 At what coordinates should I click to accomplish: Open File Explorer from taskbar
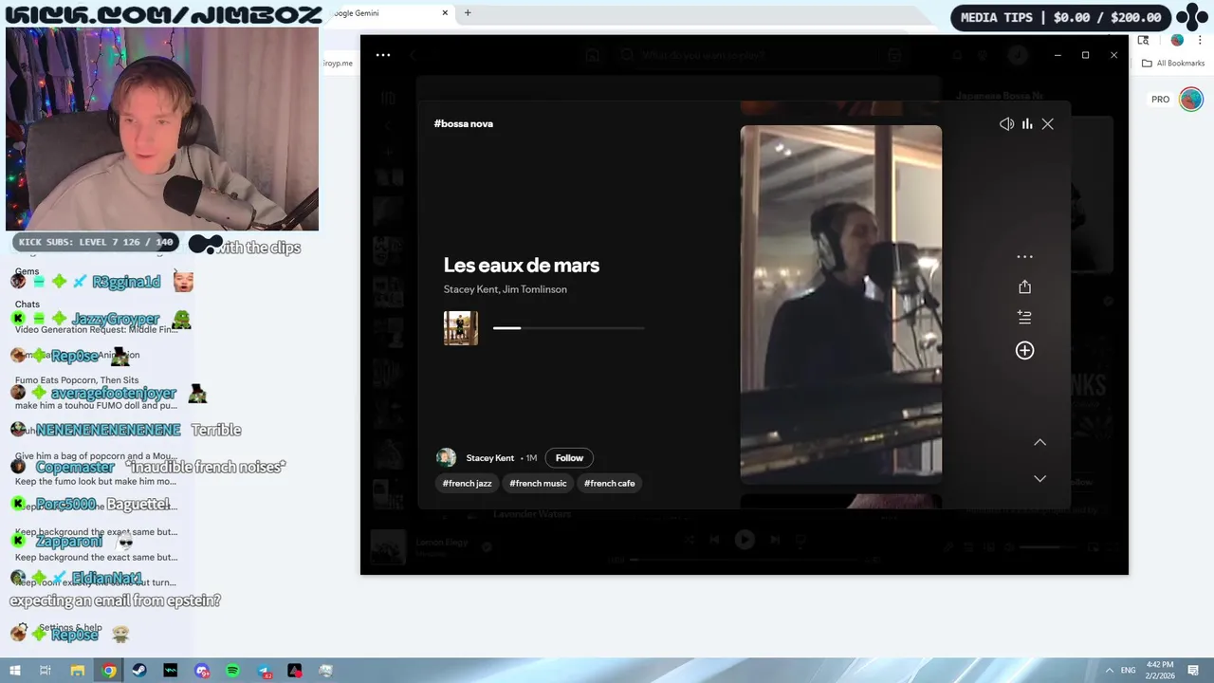point(78,671)
